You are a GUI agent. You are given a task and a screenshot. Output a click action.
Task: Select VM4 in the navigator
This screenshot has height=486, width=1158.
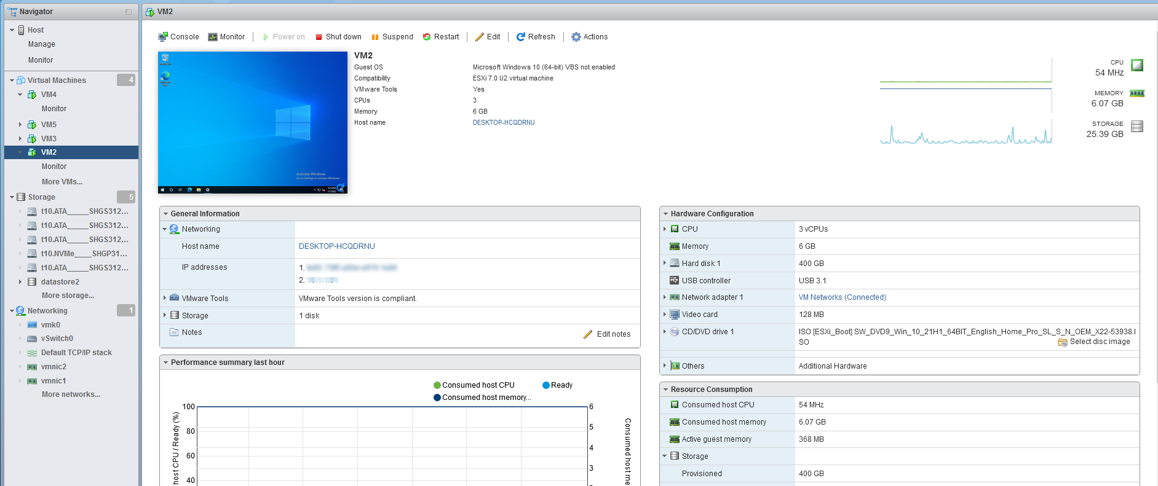click(x=49, y=95)
